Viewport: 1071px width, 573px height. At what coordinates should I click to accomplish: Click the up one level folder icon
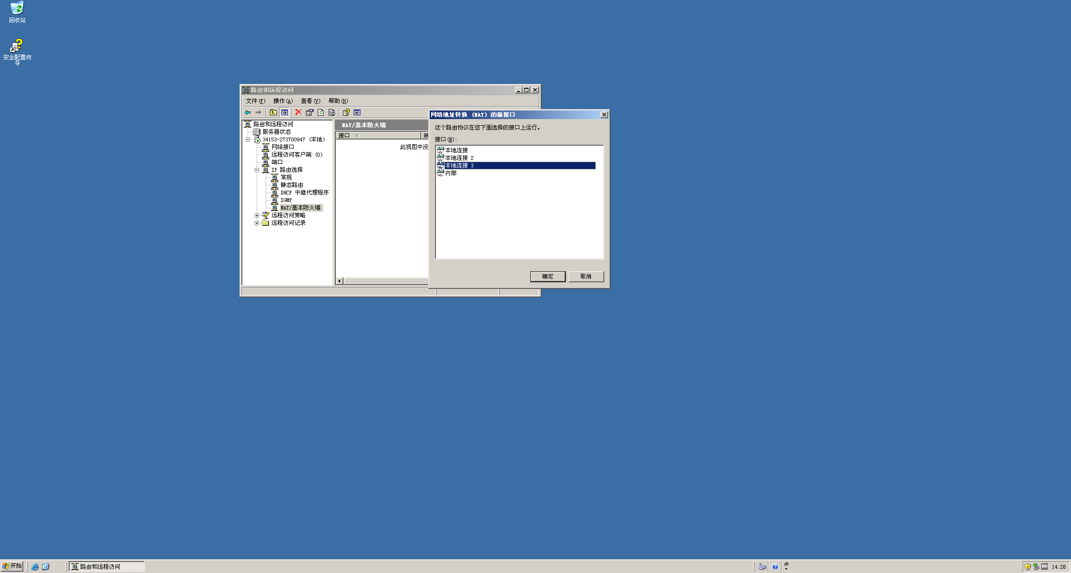point(273,112)
